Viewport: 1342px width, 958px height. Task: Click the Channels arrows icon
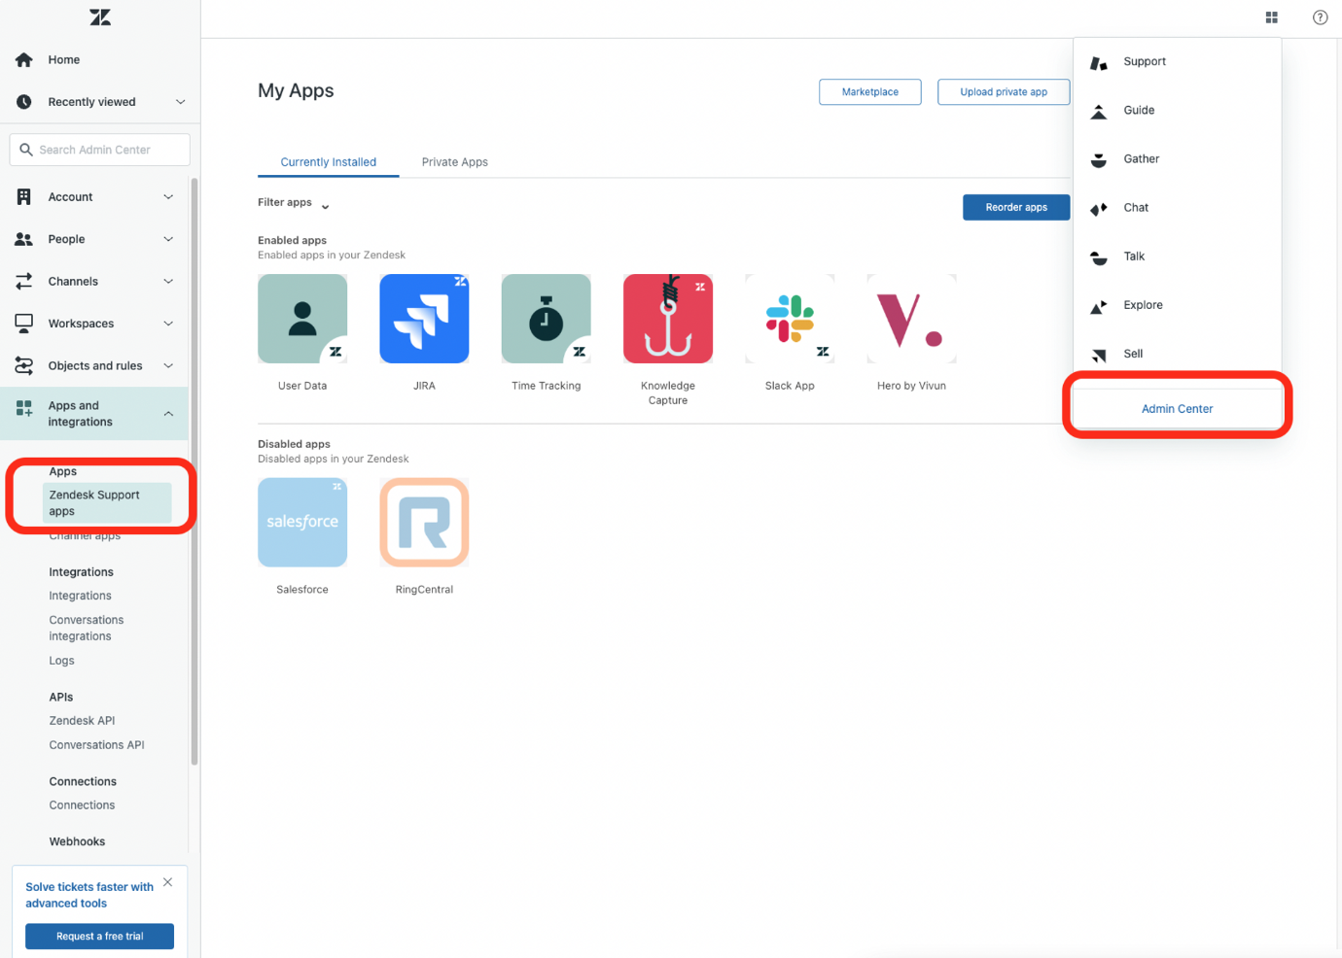(24, 282)
